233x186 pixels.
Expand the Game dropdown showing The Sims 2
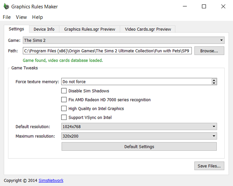coord(124,40)
